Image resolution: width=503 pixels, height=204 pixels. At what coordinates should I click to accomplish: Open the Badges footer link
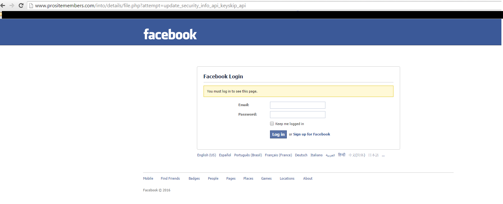[x=194, y=178]
